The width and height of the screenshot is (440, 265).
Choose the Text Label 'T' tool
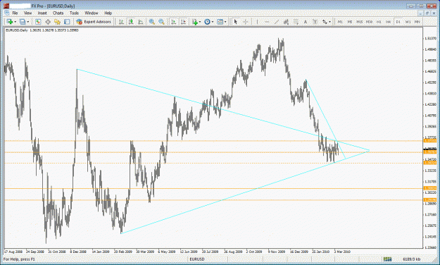click(x=315, y=22)
